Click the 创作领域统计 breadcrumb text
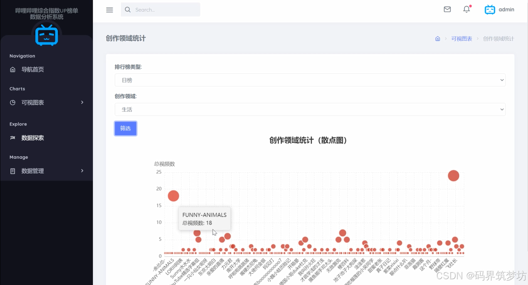528x285 pixels. click(x=498, y=39)
